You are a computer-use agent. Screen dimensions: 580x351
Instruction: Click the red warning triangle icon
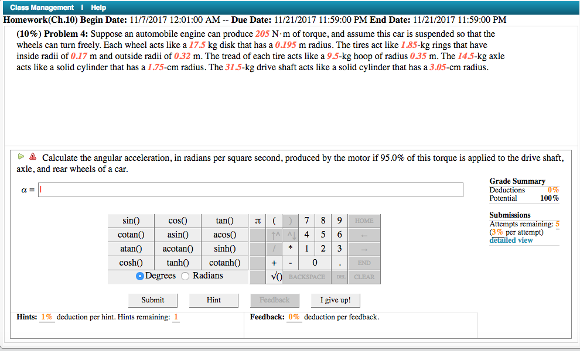click(x=33, y=156)
